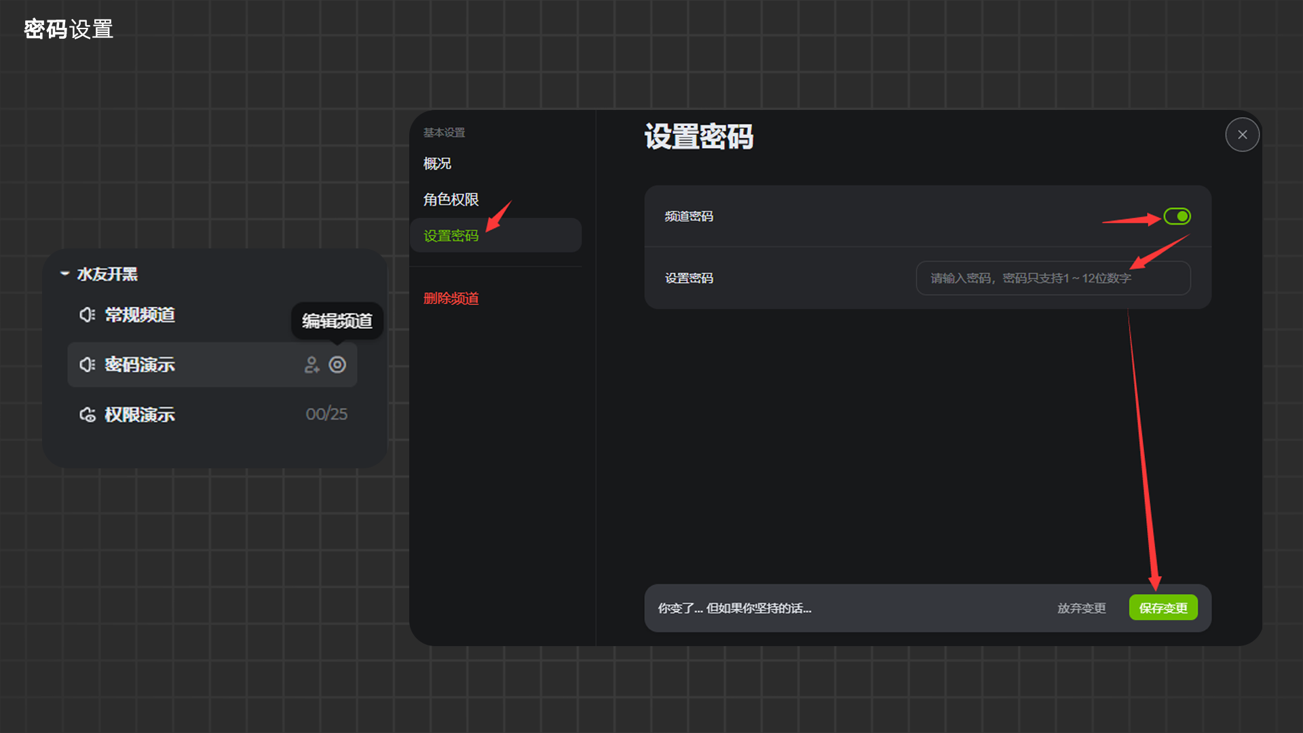Viewport: 1303px width, 733px height.
Task: Select the 设置密码 sidebar item
Action: pos(451,236)
